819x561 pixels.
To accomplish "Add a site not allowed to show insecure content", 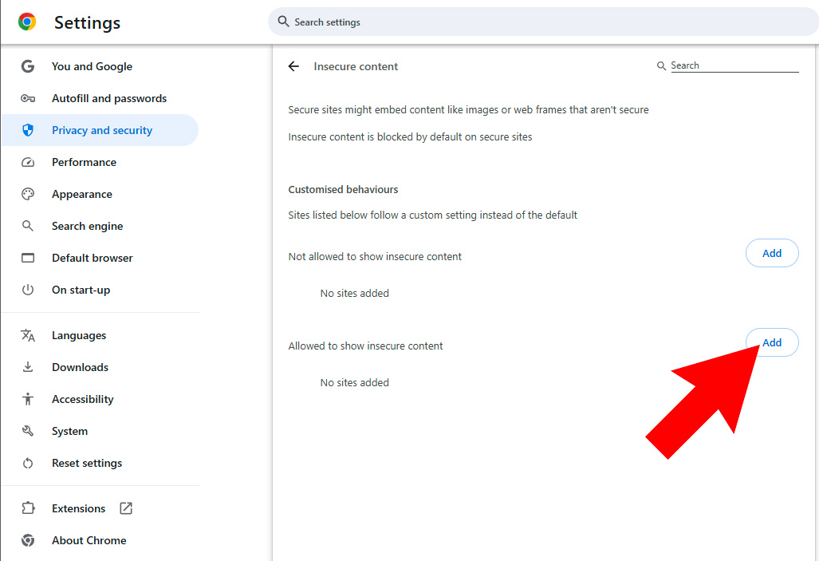I will click(771, 253).
